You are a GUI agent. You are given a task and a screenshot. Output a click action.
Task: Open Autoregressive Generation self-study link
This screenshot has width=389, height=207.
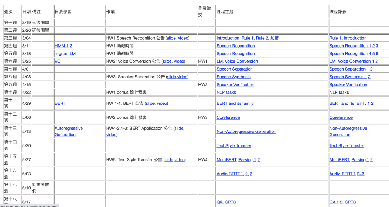69,131
